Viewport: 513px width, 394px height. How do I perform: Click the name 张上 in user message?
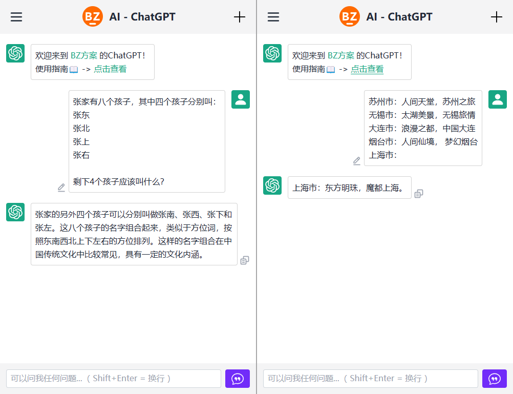pyautogui.click(x=81, y=142)
